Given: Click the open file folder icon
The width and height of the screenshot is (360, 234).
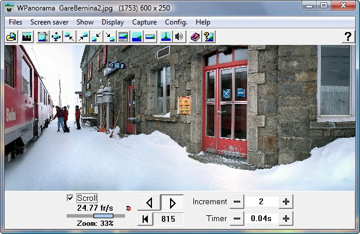Looking at the screenshot, I should 11,37.
